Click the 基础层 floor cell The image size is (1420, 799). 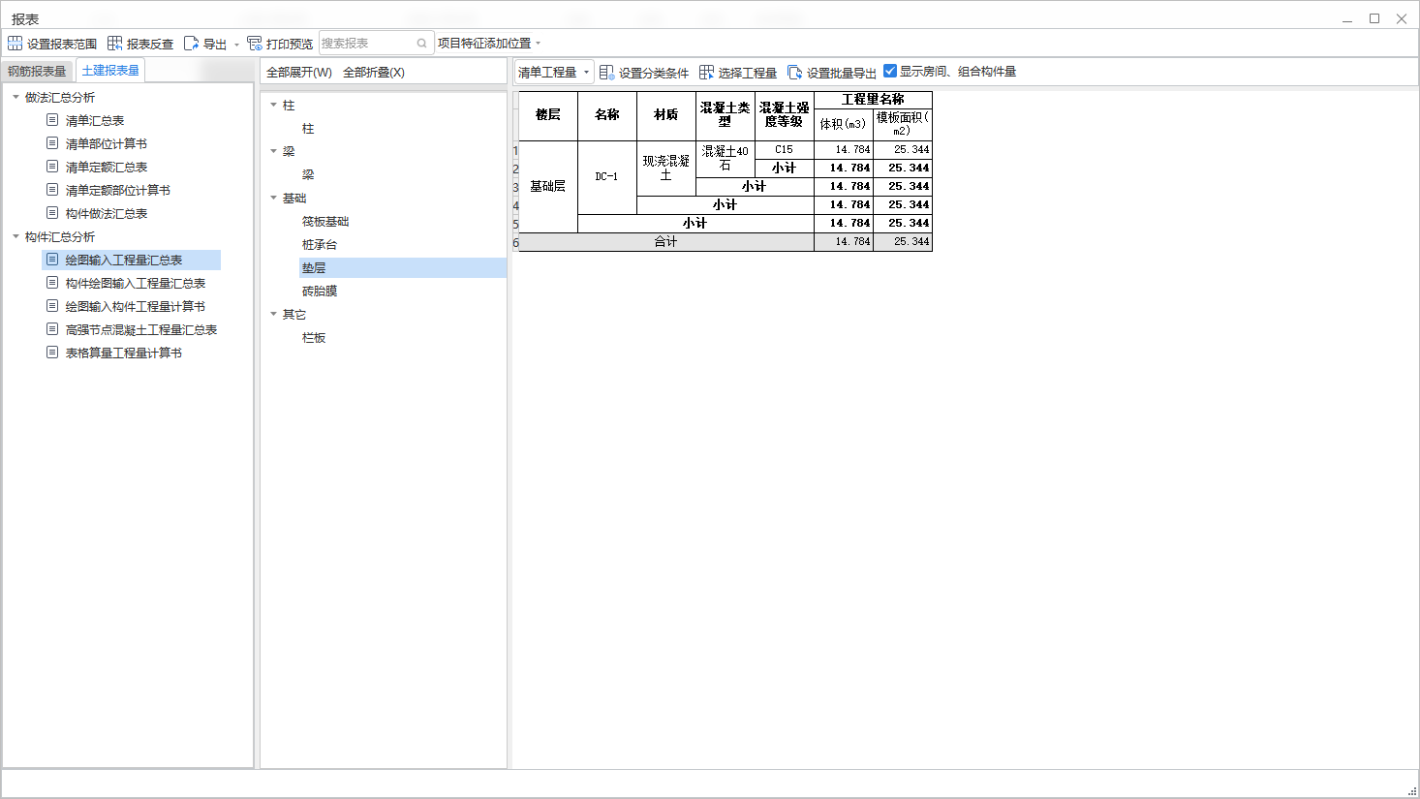[548, 187]
